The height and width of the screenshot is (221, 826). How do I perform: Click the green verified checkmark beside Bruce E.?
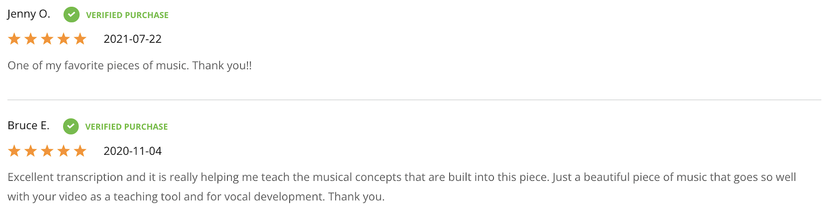71,126
